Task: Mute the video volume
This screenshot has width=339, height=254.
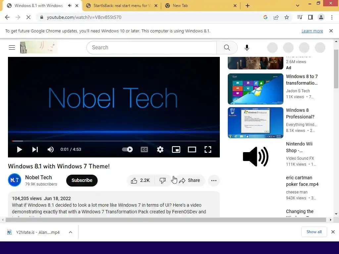Action: (x=51, y=149)
